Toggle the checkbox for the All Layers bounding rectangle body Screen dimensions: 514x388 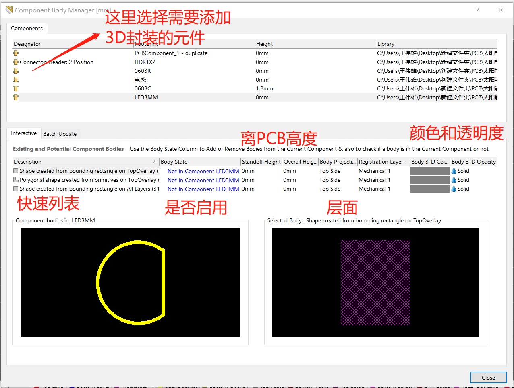15,189
